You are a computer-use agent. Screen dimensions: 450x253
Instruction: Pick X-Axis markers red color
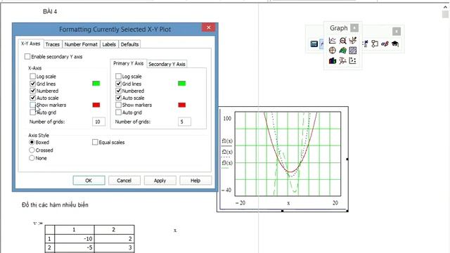pos(96,105)
